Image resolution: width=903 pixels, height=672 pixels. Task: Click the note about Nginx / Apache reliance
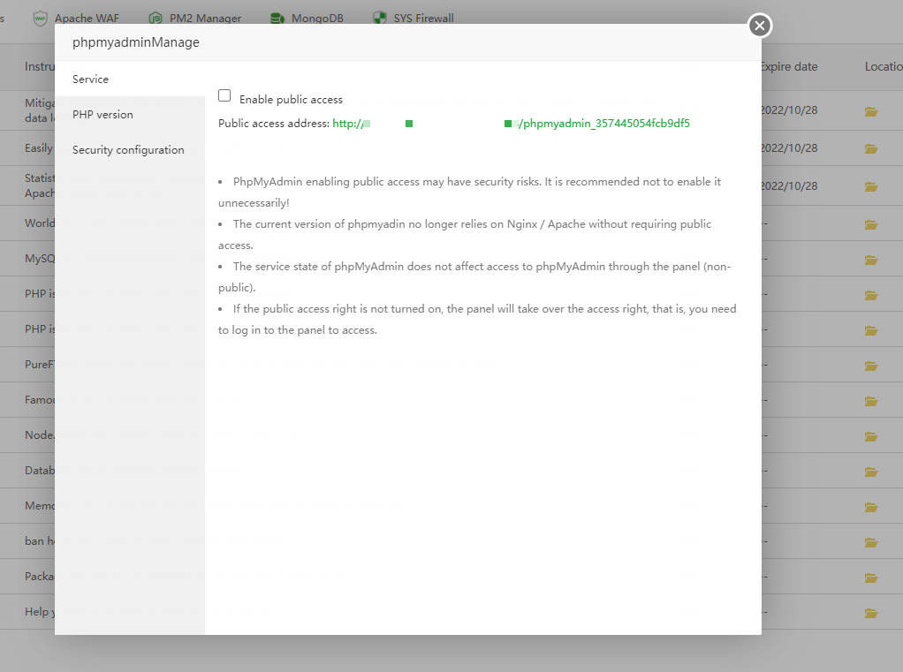[465, 234]
